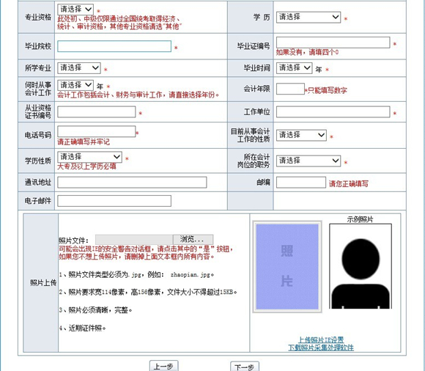The height and width of the screenshot is (371, 425).
Task: Click the blue 照片 placeholder thumbnail
Action: [287, 267]
